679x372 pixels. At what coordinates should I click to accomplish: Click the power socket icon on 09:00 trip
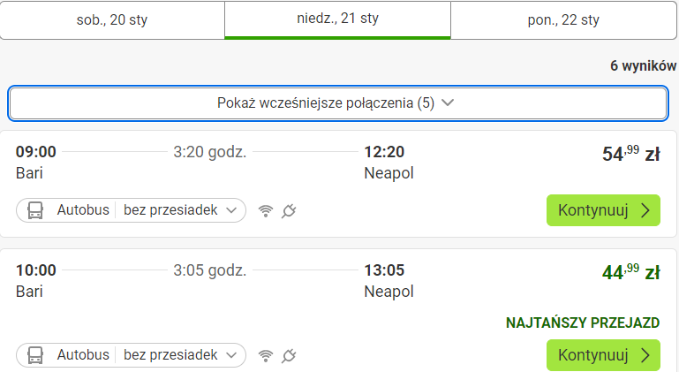tap(289, 211)
